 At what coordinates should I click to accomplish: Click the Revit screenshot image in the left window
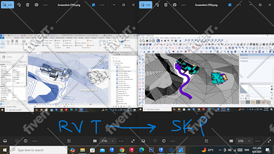pos(69,73)
